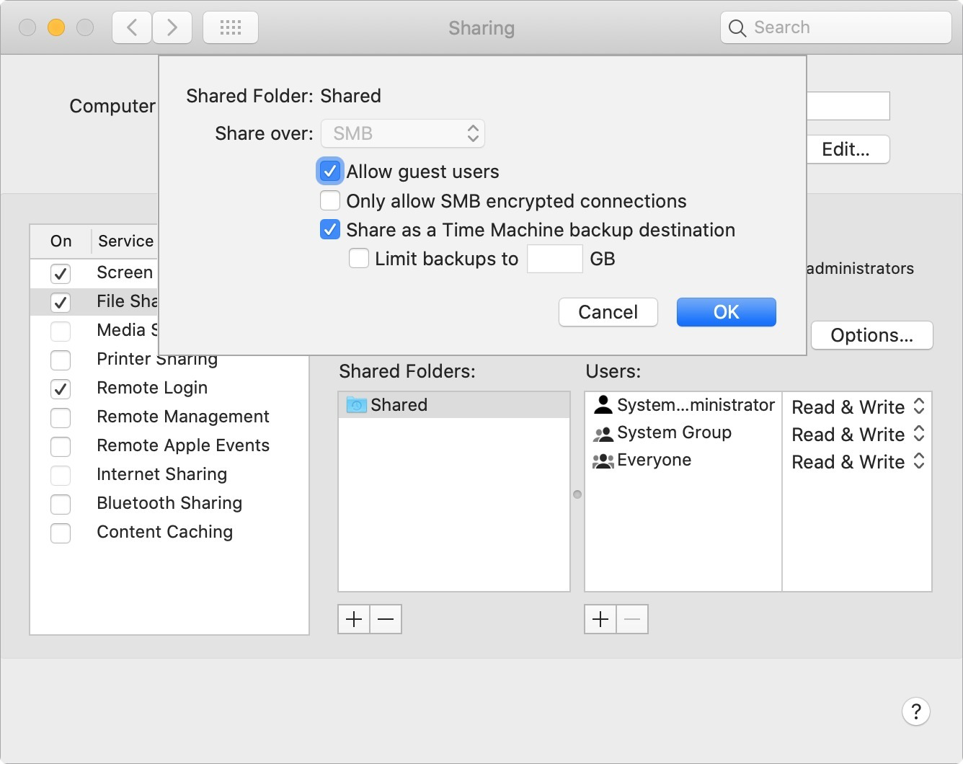Screen dimensions: 963x764
Task: Toggle Internet Sharing checkbox
Action: tap(61, 475)
